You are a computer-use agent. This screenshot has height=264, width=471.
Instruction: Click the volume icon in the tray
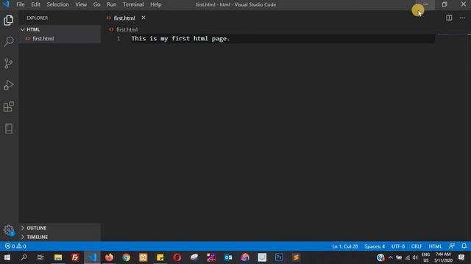(415, 257)
